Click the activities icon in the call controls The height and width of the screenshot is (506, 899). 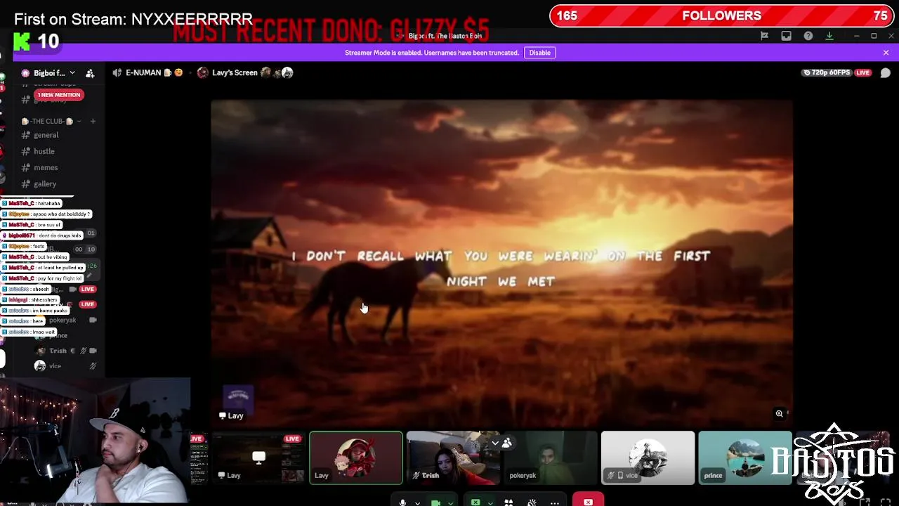(x=508, y=502)
